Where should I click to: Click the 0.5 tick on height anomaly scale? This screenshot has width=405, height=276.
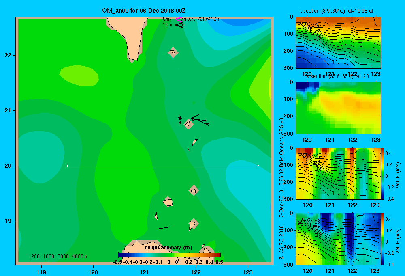[219, 262]
